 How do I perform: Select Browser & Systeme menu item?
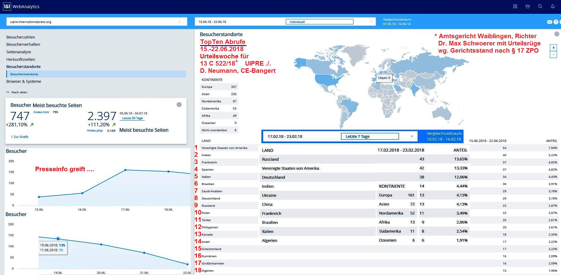tap(23, 81)
